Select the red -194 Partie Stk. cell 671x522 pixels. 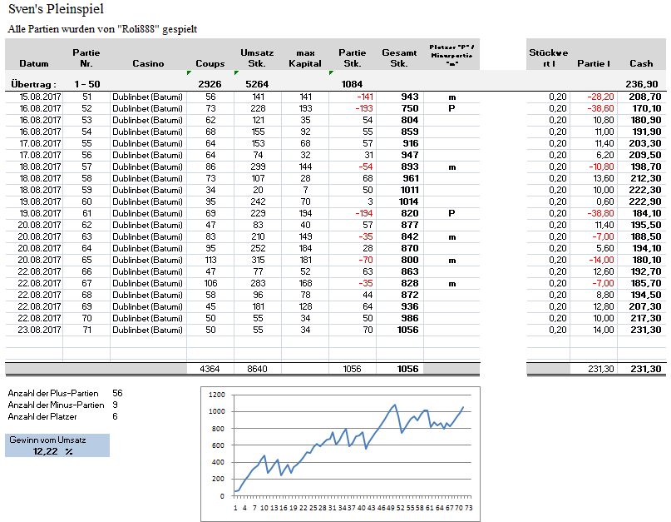353,213
